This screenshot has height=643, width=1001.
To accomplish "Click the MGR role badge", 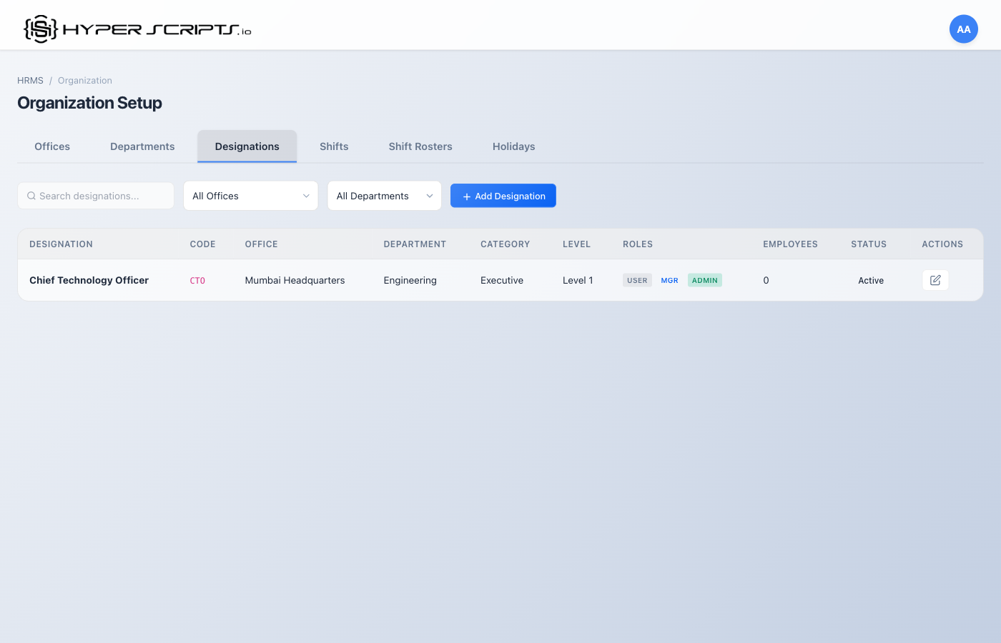I will click(669, 280).
